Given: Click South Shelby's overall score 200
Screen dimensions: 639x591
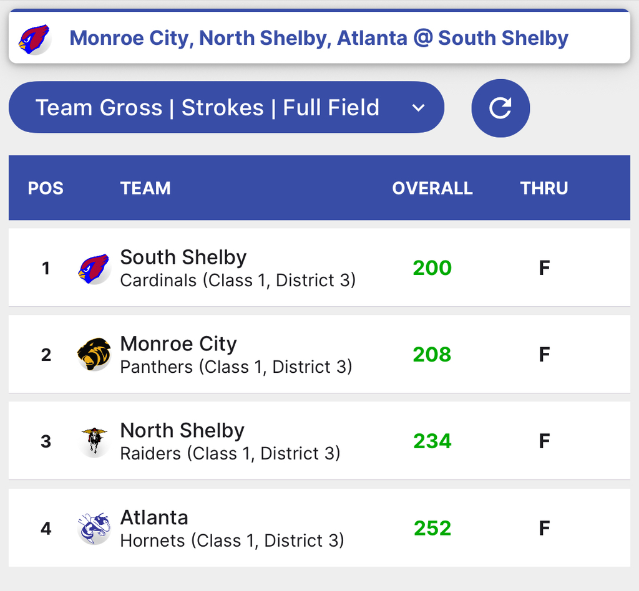Looking at the screenshot, I should click(432, 268).
